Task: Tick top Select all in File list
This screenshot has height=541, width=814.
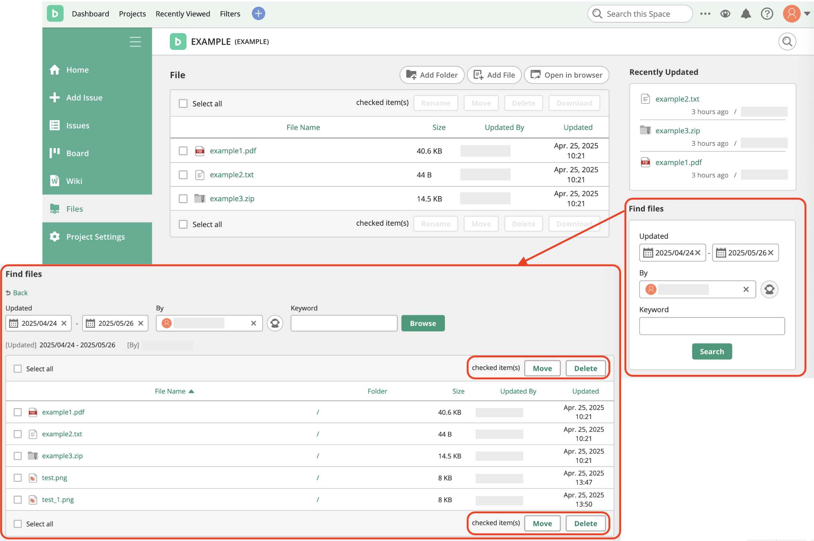Action: tap(183, 103)
